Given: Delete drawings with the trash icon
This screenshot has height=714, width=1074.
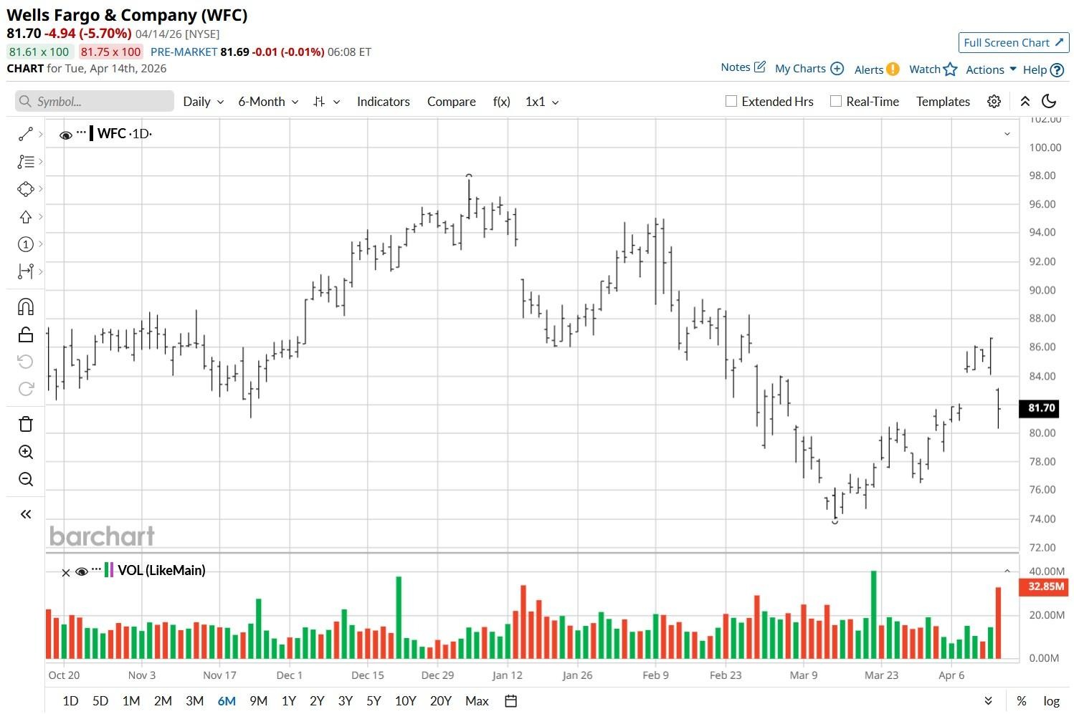Looking at the screenshot, I should point(26,424).
